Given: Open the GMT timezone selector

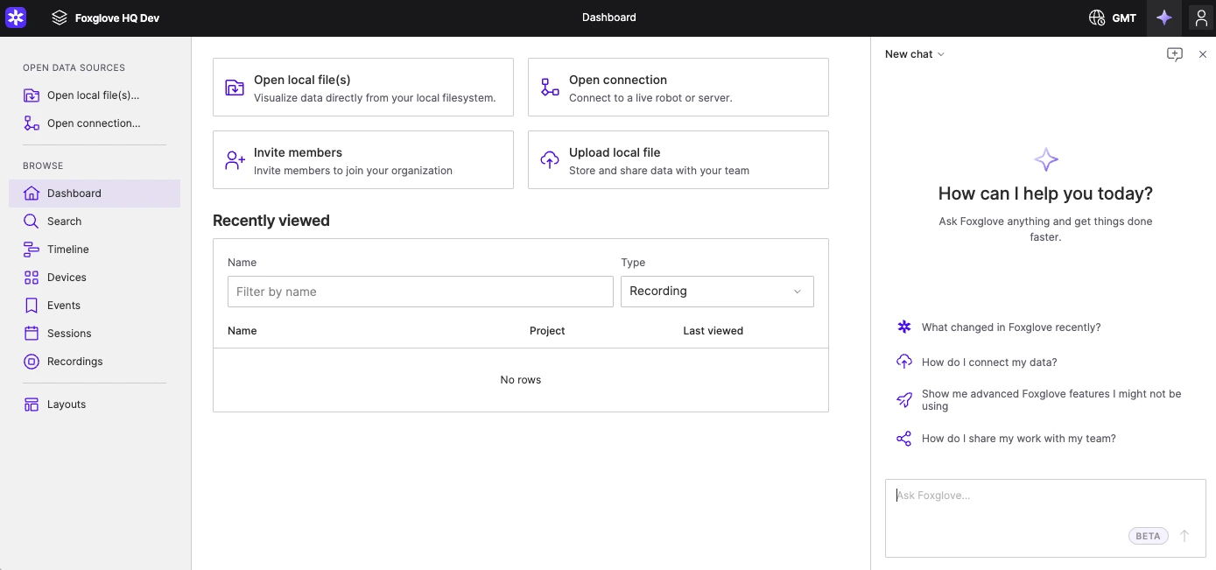Looking at the screenshot, I should [1113, 18].
